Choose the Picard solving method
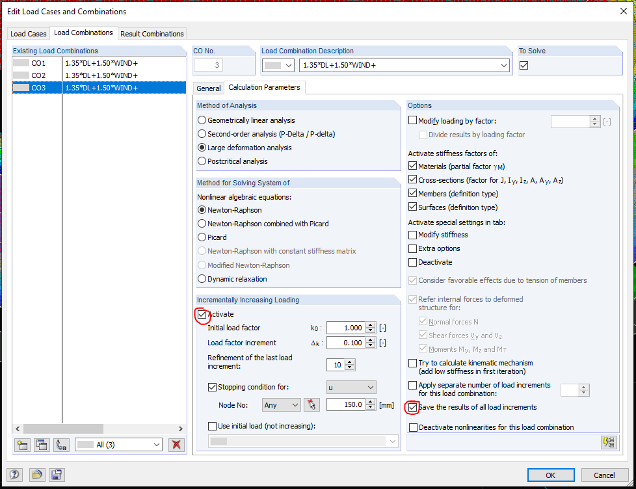The width and height of the screenshot is (636, 489). point(202,237)
